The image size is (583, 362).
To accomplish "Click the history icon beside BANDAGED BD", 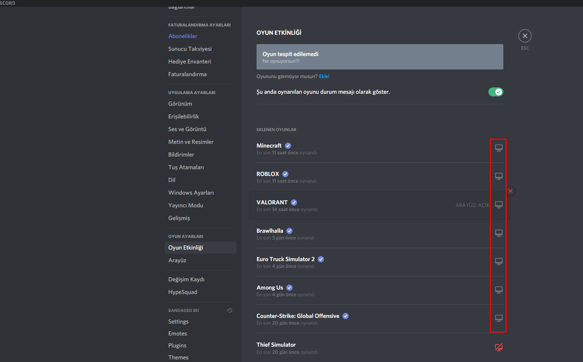I will 230,310.
